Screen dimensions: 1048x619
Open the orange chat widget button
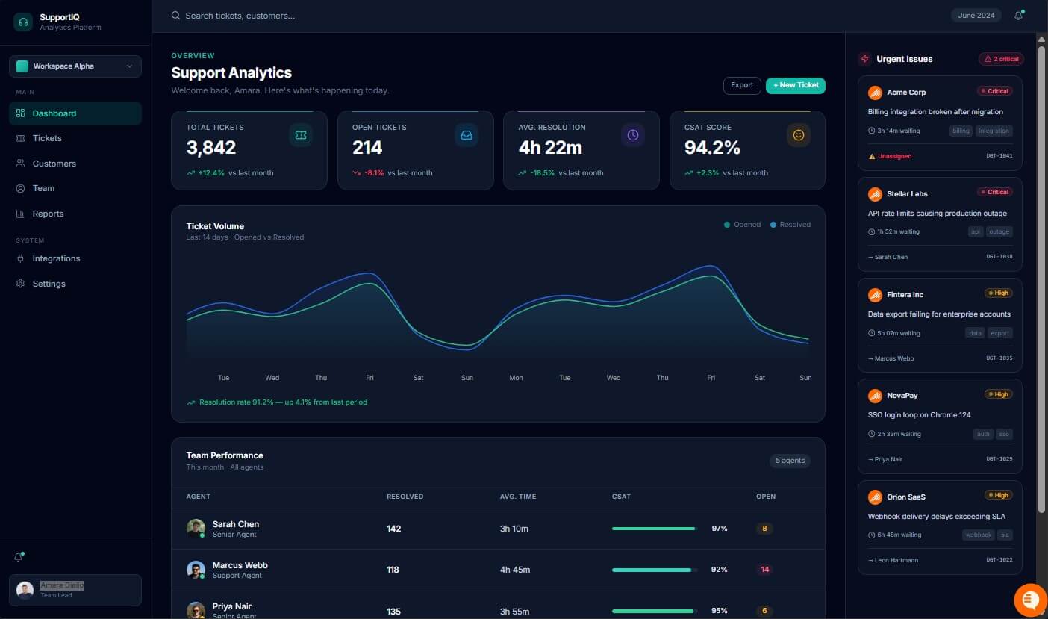click(1029, 600)
